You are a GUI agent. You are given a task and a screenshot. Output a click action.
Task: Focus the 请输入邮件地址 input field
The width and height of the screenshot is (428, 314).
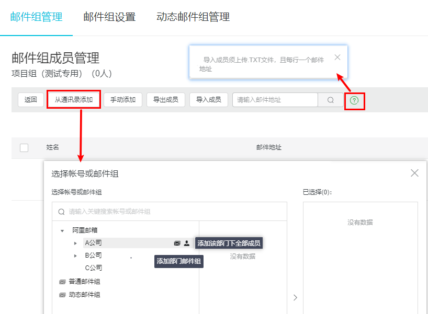(275, 100)
